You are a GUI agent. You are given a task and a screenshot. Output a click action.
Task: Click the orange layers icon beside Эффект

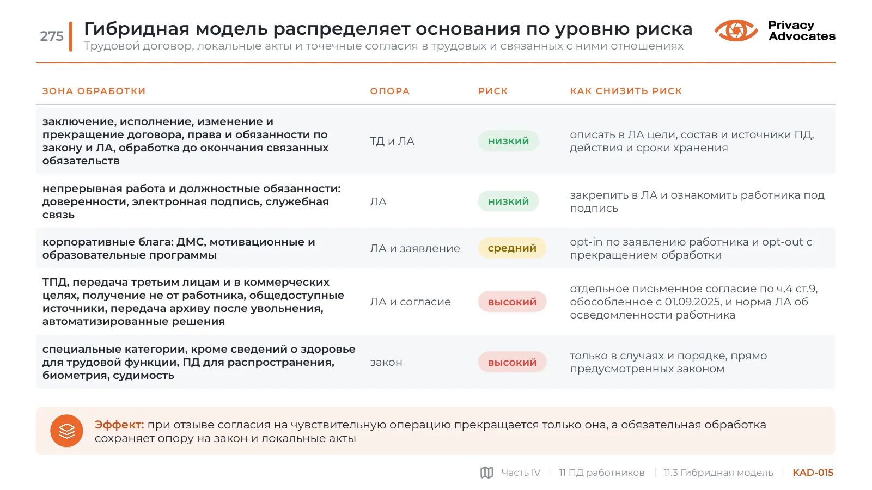[66, 431]
